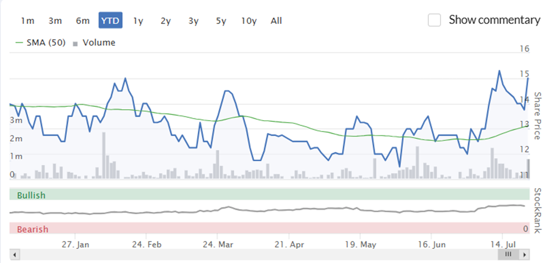Viewport: 547px width, 263px height.
Task: Tick the Show commentary checkbox
Action: (x=434, y=20)
